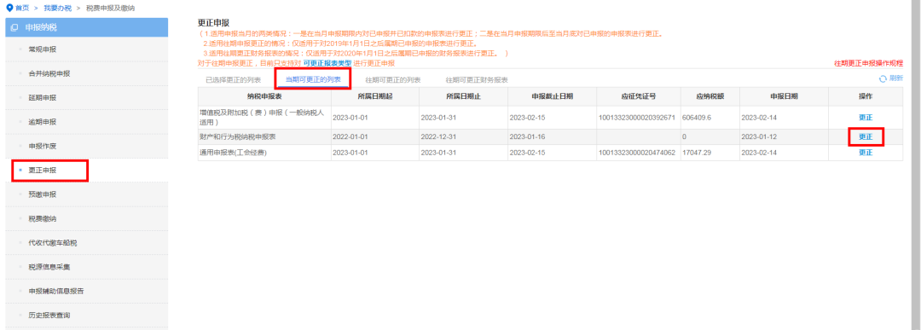Open the 往期更正申报操作规程 link

(869, 63)
